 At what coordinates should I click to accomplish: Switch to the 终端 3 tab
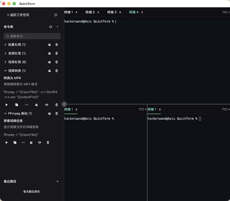point(112,12)
